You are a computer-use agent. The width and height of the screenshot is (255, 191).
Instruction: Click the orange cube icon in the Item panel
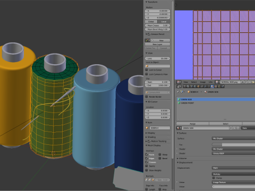[147, 128]
